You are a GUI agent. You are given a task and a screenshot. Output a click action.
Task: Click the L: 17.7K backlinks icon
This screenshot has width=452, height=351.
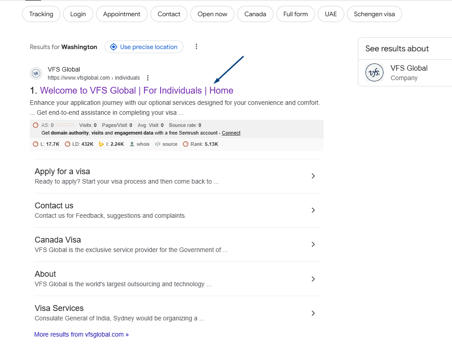click(x=36, y=144)
